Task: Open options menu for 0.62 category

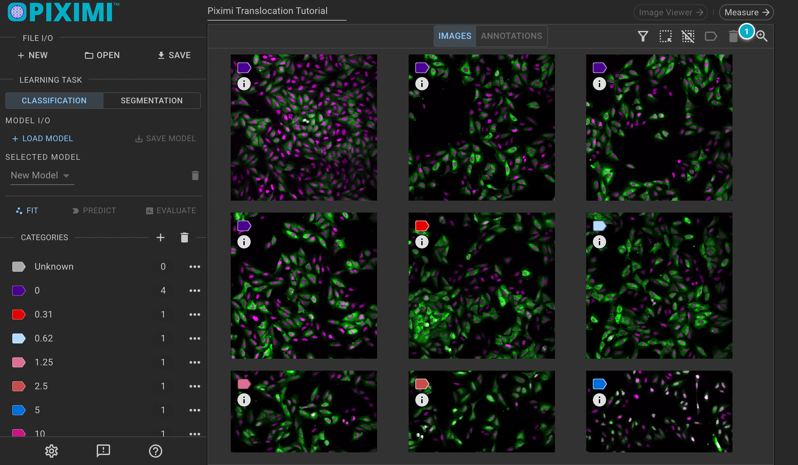Action: pos(195,338)
